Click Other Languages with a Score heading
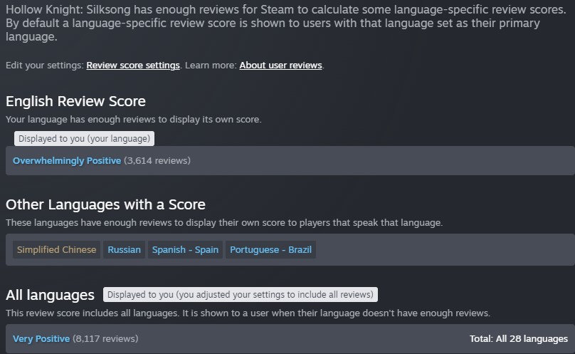 pos(105,204)
